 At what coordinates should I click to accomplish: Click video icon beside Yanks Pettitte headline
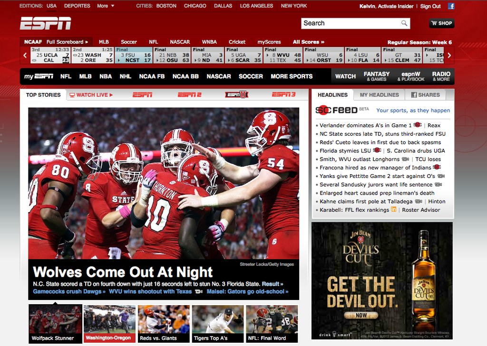coord(441,176)
